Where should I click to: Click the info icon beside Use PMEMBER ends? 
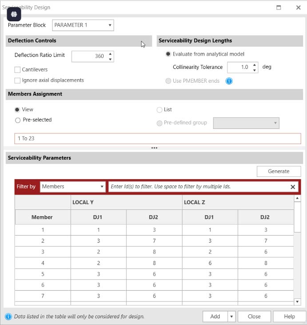[x=229, y=81]
